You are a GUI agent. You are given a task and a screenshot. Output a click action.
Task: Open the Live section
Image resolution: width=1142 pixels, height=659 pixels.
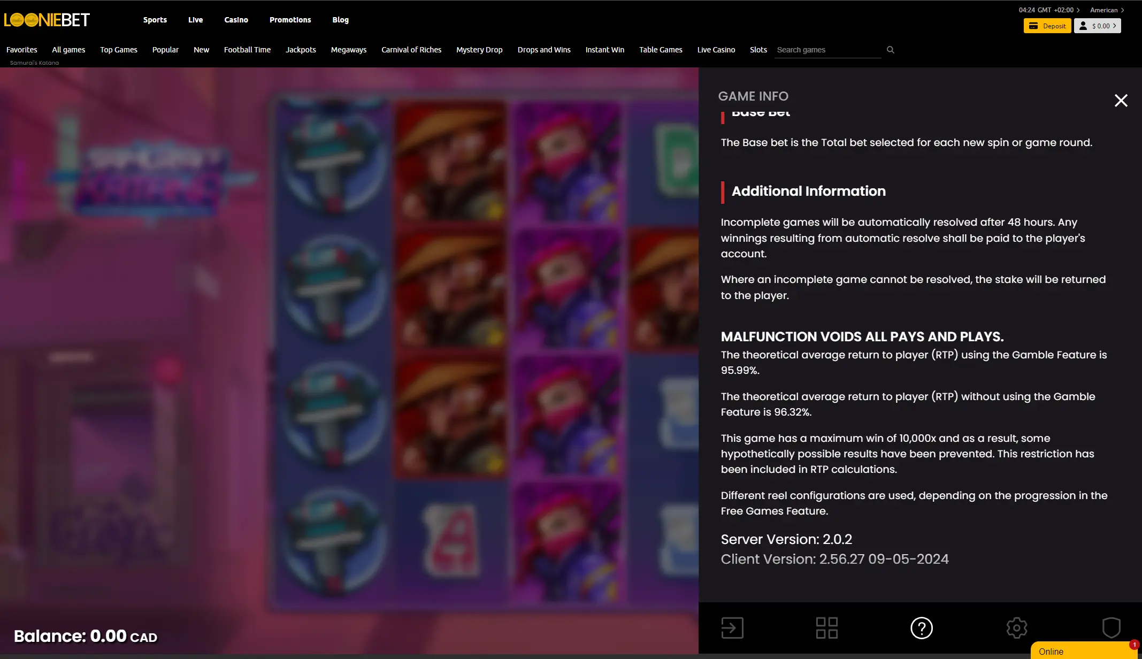[195, 20]
